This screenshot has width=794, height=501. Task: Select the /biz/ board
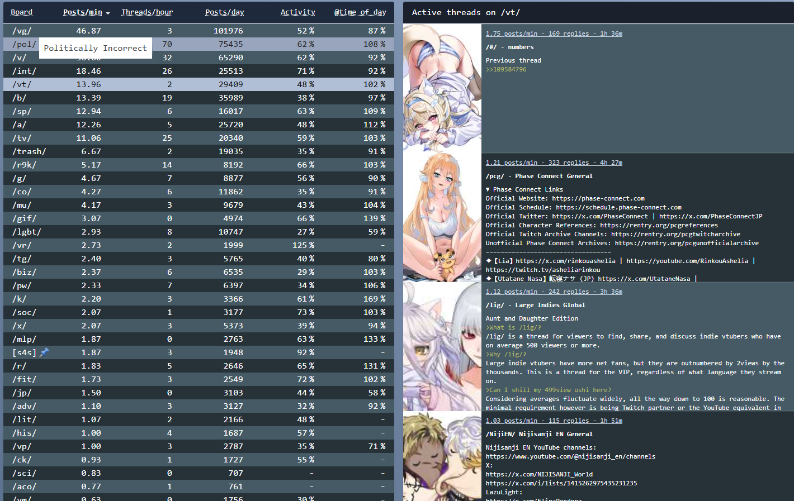198,272
